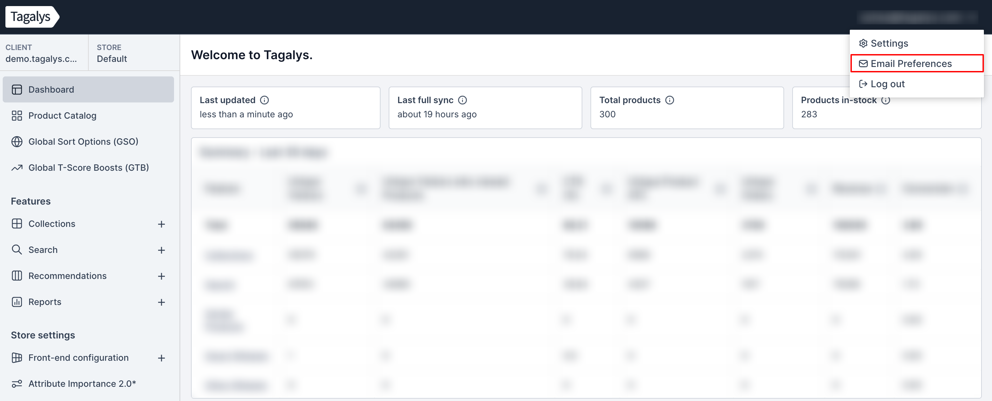Choose Log out from account menu
This screenshot has height=401, width=992.
click(x=916, y=84)
